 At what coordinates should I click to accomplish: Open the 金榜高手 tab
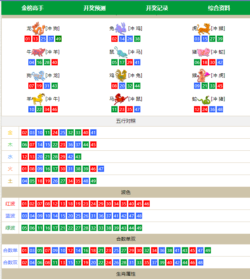(33, 8)
